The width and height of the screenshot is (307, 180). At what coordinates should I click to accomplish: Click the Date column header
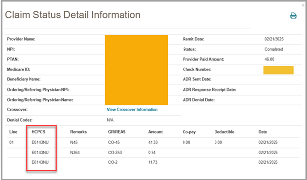(263, 132)
